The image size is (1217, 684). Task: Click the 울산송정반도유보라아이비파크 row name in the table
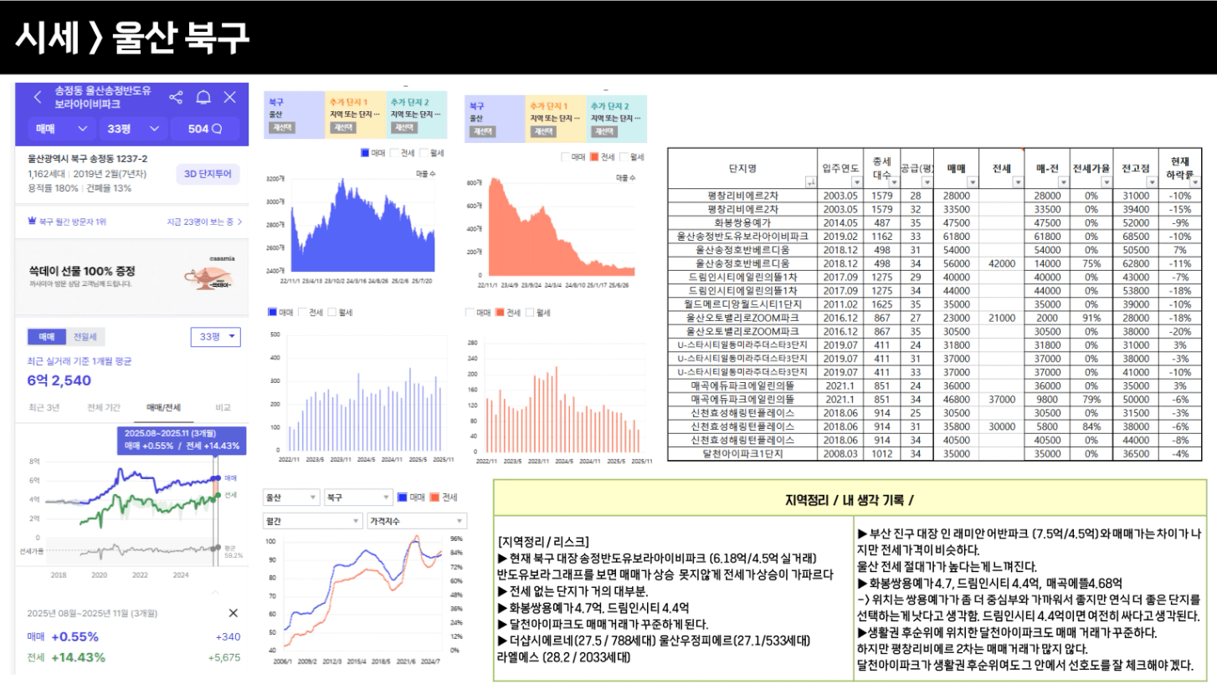coord(742,236)
